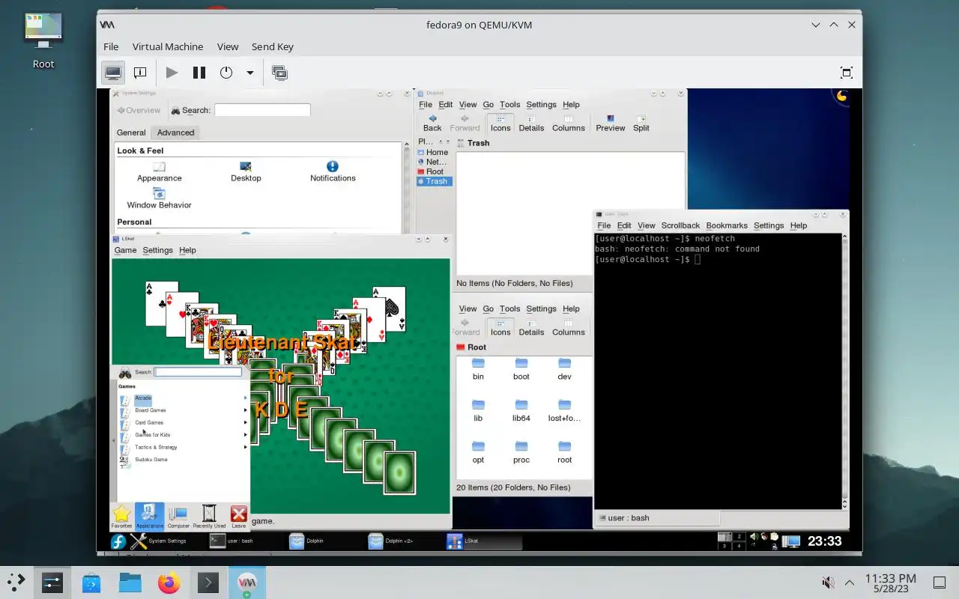Show the VM graphical console view
959x599 pixels.
click(x=113, y=73)
